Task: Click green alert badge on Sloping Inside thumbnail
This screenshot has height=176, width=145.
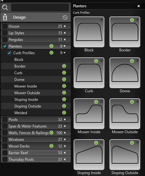Action: click(x=96, y=143)
